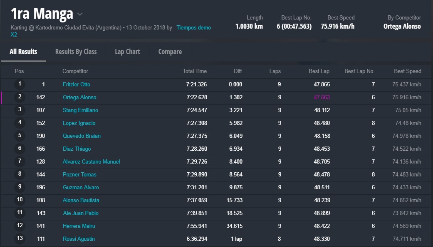Open Alvarez Castano Manuel's results

[x=91, y=162]
